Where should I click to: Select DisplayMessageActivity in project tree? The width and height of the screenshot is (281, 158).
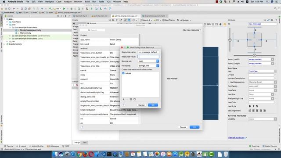[x=31, y=30]
